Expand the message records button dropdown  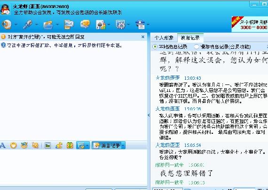point(123,145)
